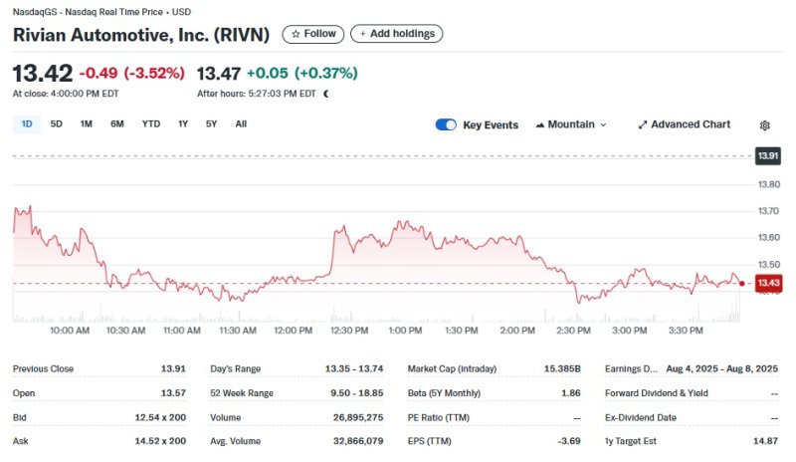Screen dimensions: 796x462
Task: Select the 1D time range tab
Action: pyautogui.click(x=27, y=124)
